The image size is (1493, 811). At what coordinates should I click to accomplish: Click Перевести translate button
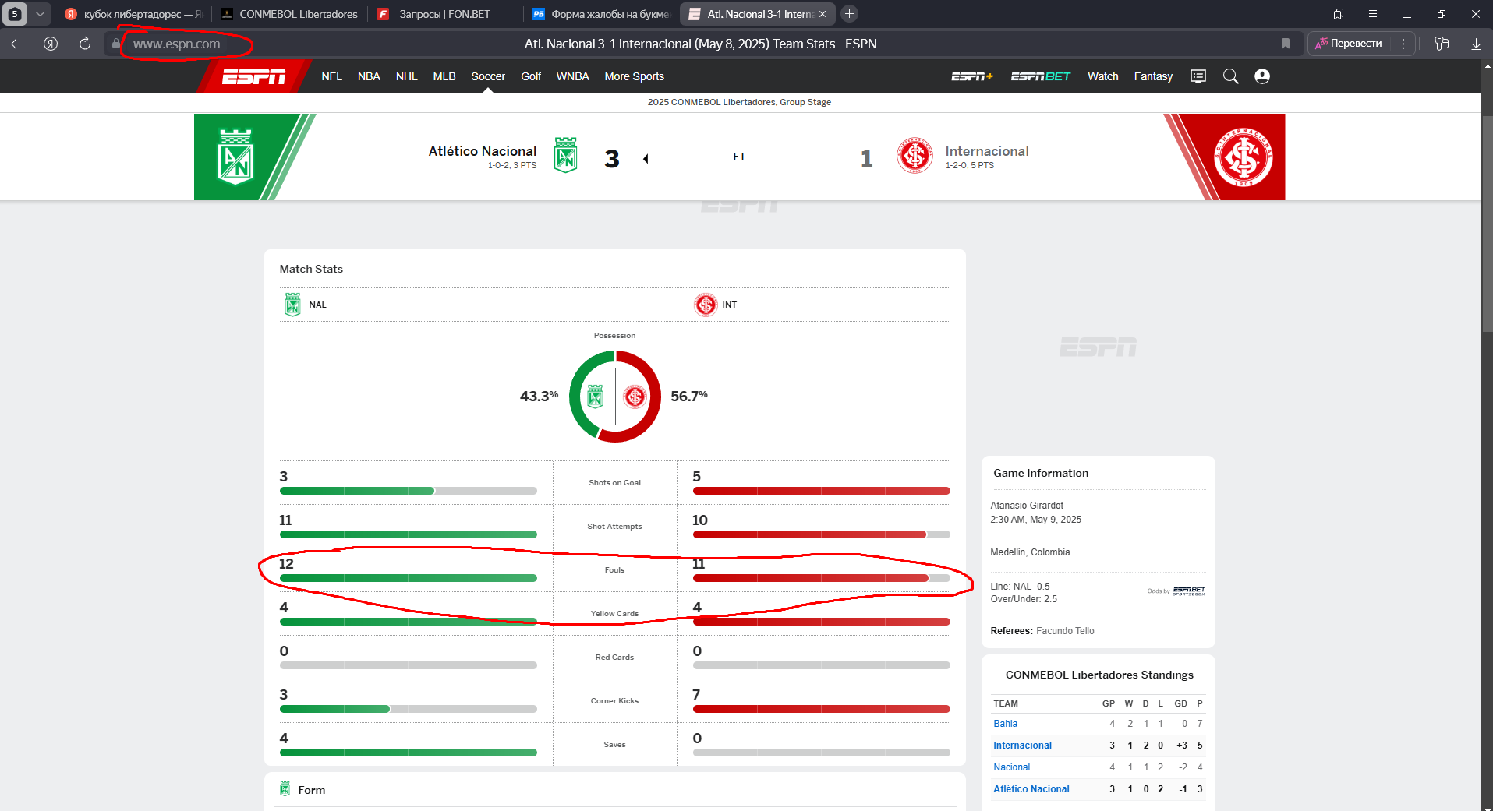tap(1349, 44)
